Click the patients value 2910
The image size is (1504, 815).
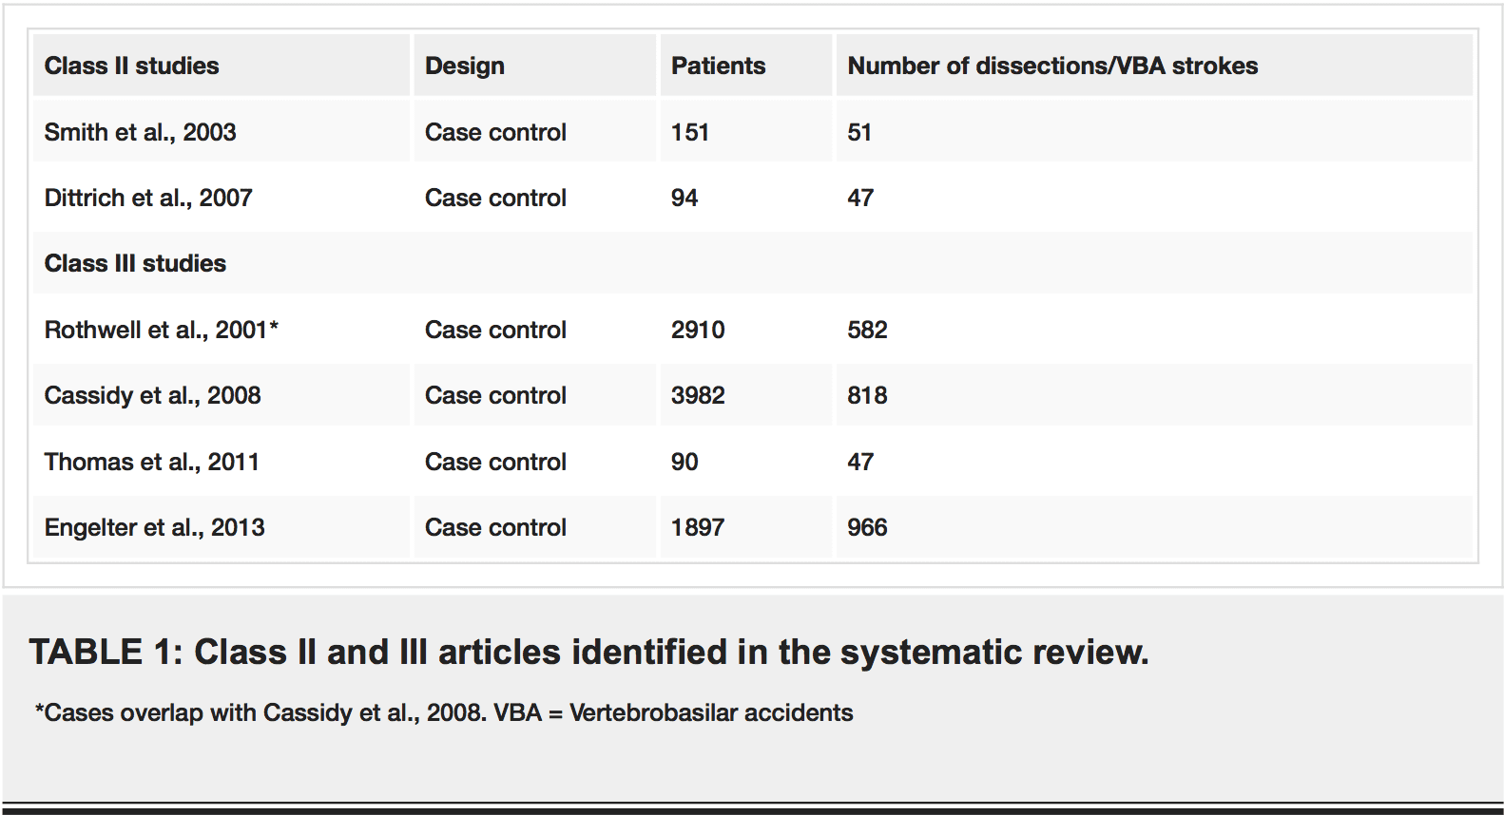click(697, 330)
